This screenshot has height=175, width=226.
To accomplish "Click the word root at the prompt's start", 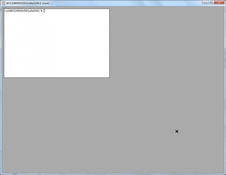I will [7, 11].
